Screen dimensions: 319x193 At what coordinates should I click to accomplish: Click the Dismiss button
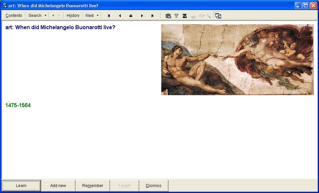[154, 186]
